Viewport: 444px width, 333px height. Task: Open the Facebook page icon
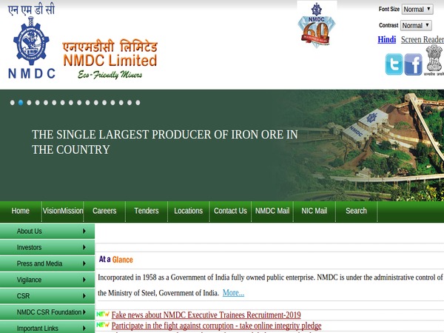(413, 64)
